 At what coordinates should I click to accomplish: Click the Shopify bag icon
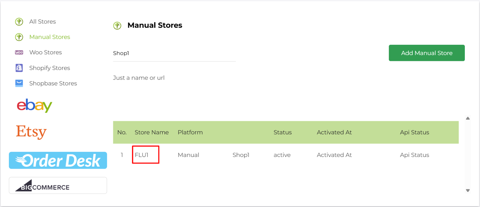[x=19, y=68]
